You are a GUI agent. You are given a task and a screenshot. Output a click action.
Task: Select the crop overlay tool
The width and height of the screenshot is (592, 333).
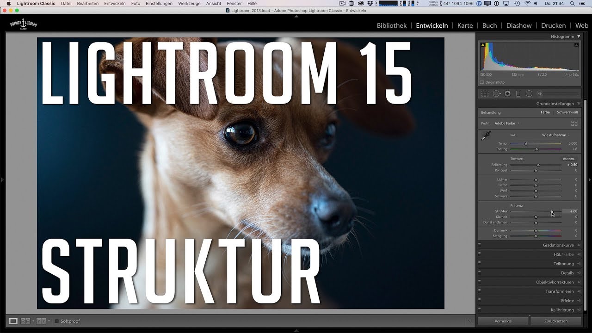pyautogui.click(x=485, y=93)
